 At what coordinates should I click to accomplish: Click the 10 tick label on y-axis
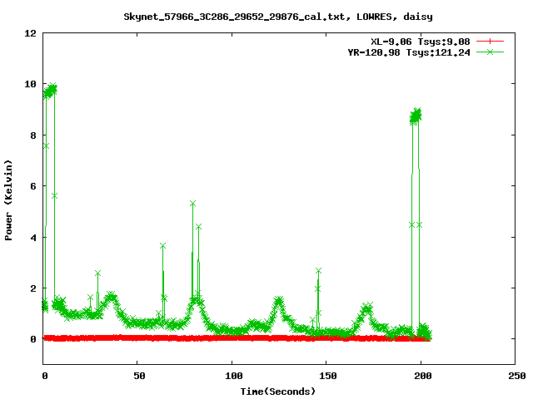click(30, 84)
